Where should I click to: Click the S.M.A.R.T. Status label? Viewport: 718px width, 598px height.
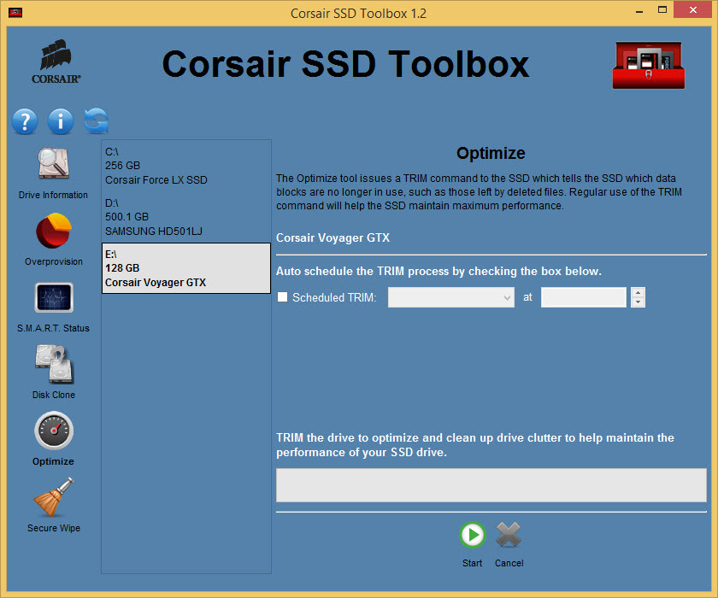(x=53, y=328)
